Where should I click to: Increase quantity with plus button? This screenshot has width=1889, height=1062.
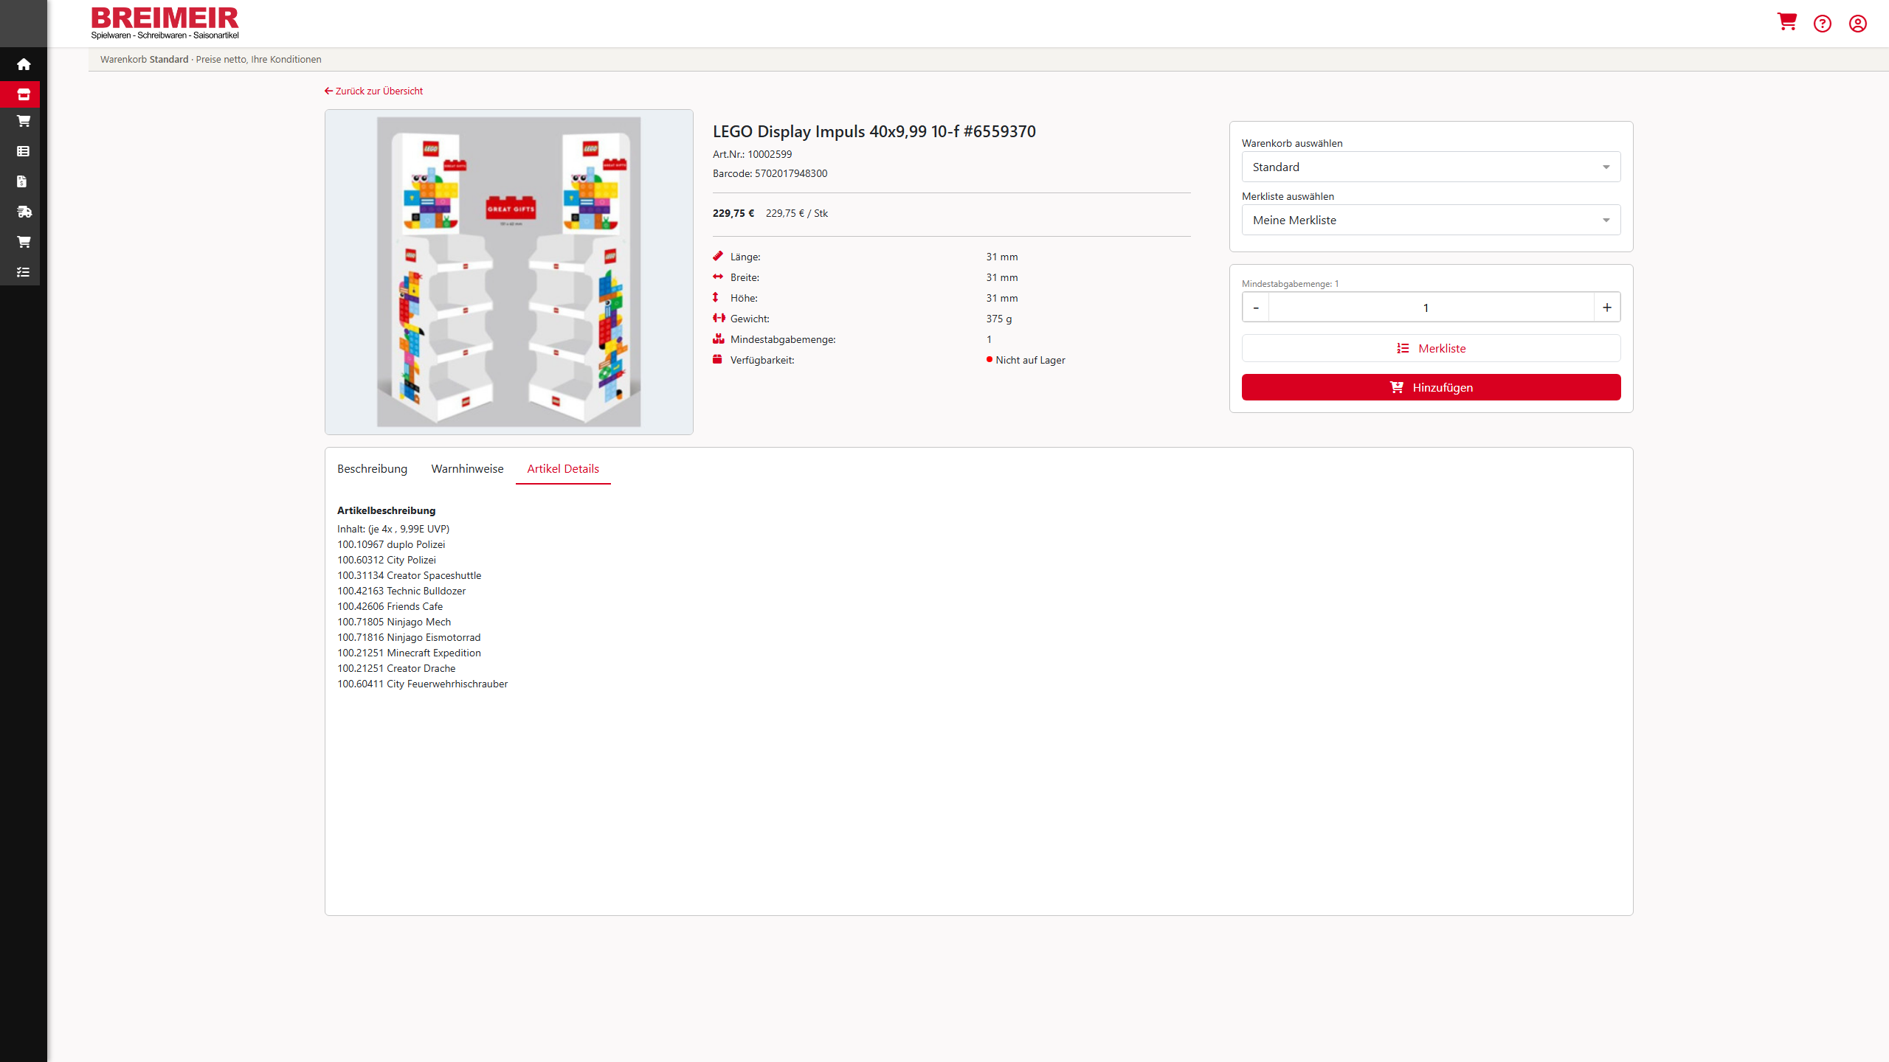point(1606,308)
